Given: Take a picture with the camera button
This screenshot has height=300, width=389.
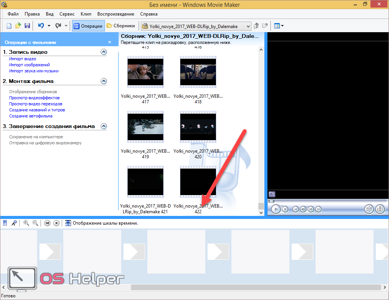Looking at the screenshot, I should tap(380, 209).
